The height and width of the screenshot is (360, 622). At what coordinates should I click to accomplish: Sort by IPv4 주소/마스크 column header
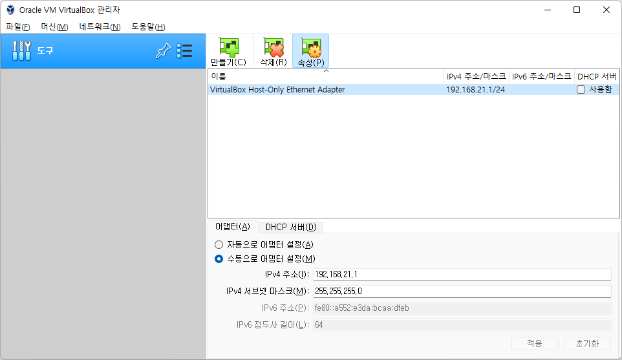tap(476, 76)
